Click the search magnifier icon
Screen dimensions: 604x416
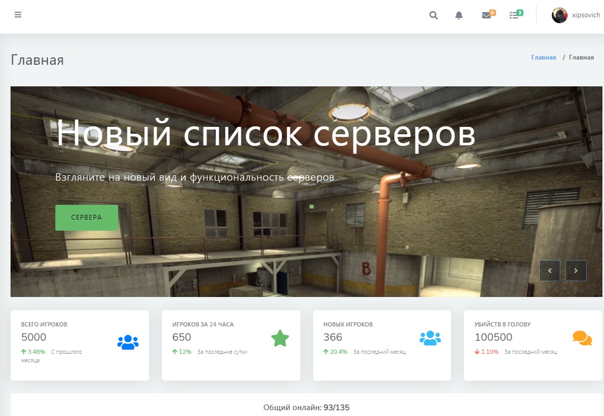[433, 15]
